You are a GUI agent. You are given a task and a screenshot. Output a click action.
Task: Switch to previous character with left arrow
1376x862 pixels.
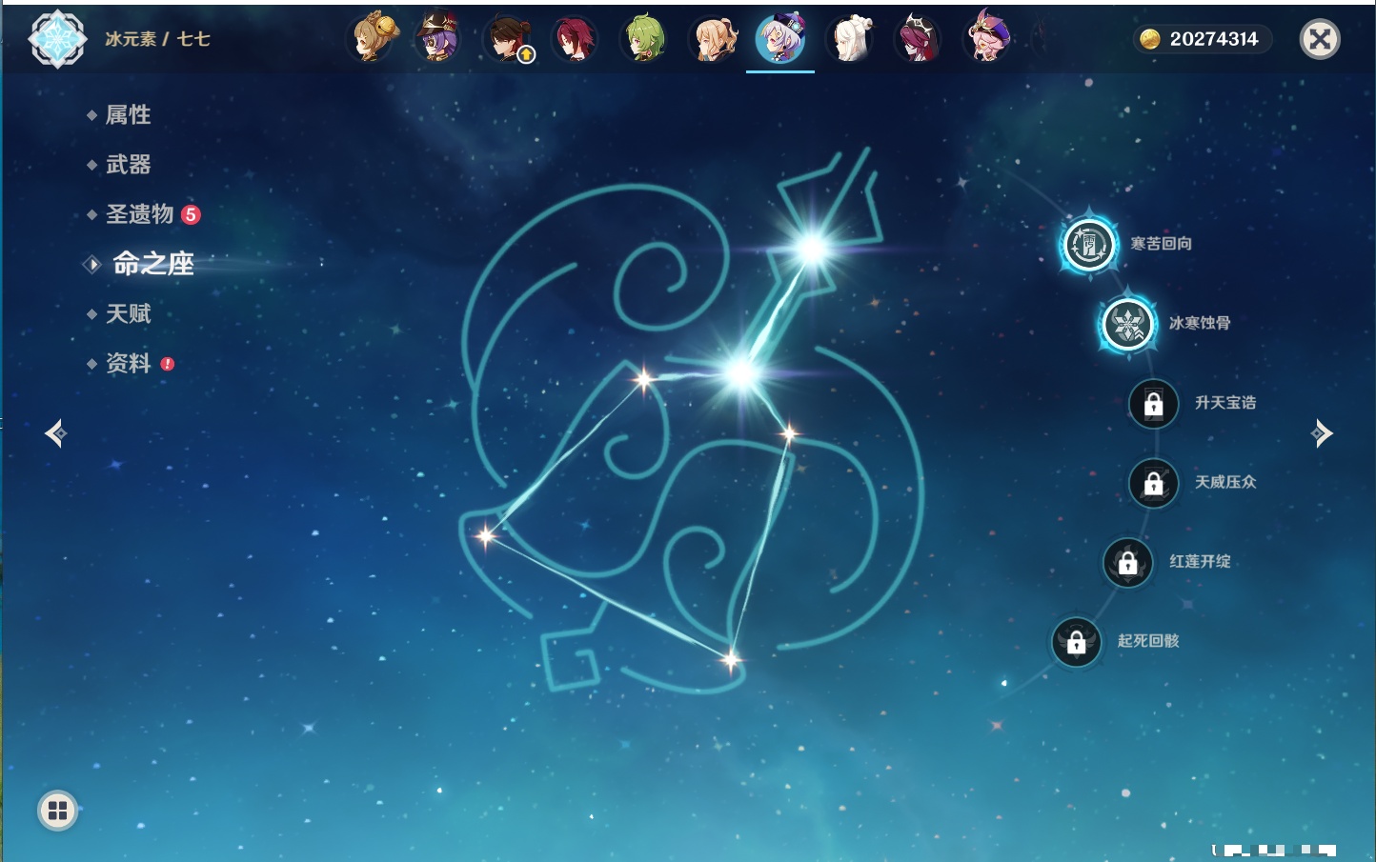click(56, 433)
